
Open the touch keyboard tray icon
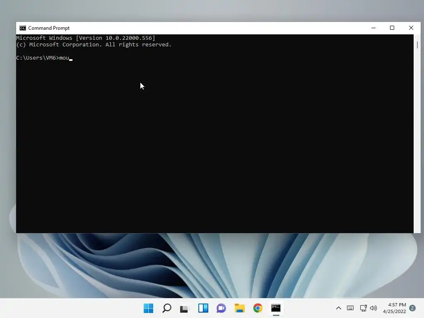click(350, 308)
